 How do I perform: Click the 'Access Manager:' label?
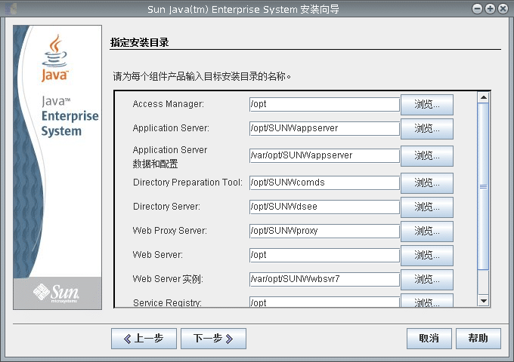click(x=168, y=104)
